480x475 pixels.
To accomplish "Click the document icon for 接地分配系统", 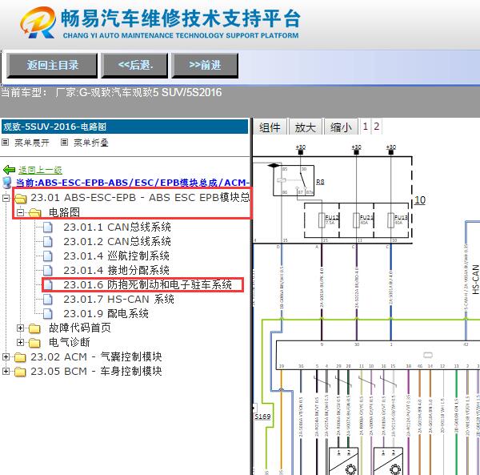I will tap(48, 271).
